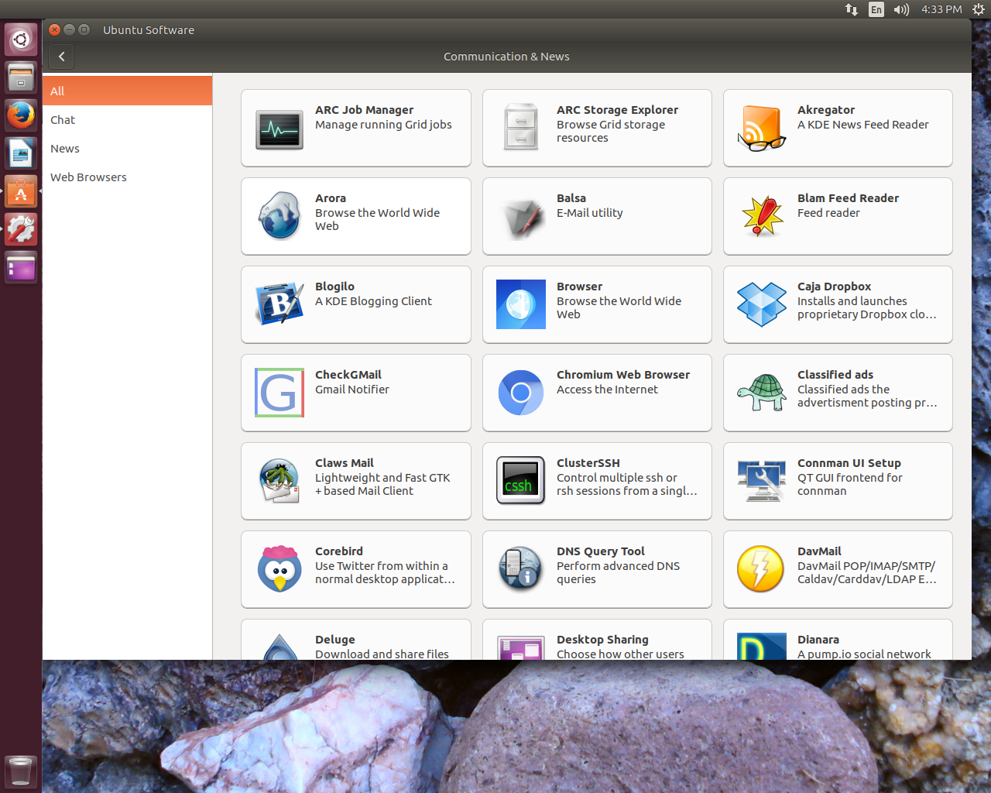Launch Firefox from the Ubuntu dock
Image resolution: width=991 pixels, height=793 pixels.
tap(21, 116)
